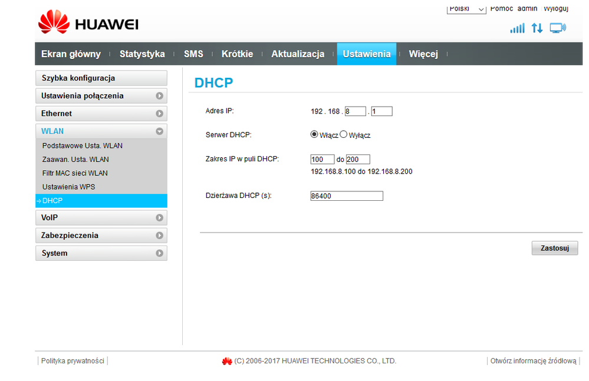Image resolution: width=589 pixels, height=381 pixels.
Task: Click the Huawei logo in the header
Action: click(x=88, y=24)
